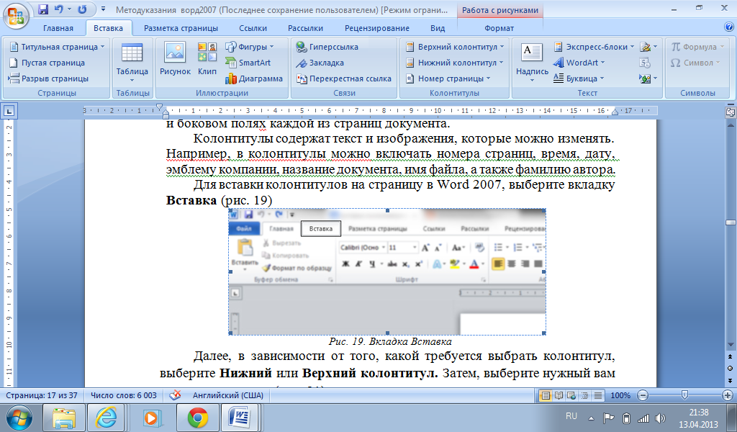
Task: Save the document from Quick Access toolbar
Action: click(42, 9)
